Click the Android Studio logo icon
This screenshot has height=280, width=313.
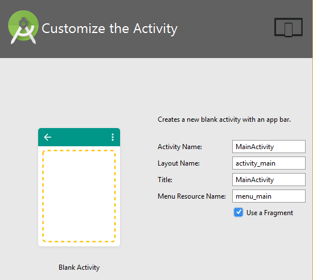[x=23, y=27]
